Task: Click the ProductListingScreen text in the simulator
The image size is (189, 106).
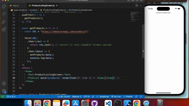Action: click(x=163, y=13)
